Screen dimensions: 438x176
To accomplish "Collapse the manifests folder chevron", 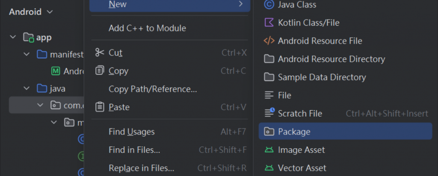I will pyautogui.click(x=27, y=55).
